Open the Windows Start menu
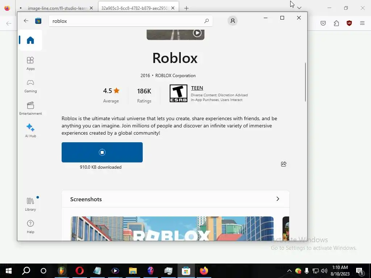This screenshot has height=278, width=371. (9, 271)
